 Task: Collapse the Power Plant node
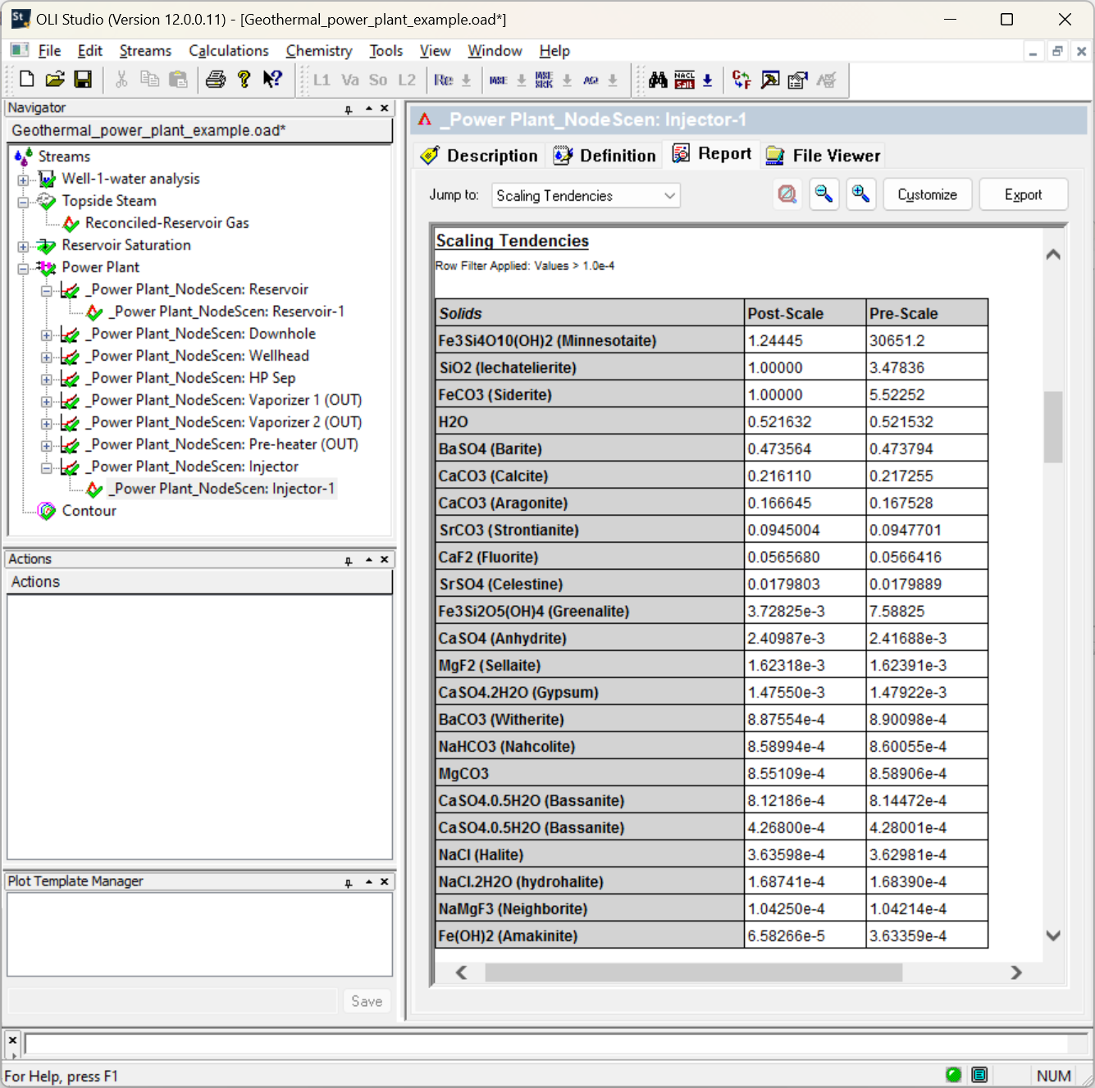[x=23, y=268]
